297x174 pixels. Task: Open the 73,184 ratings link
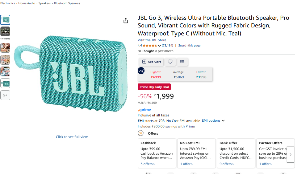pyautogui.click(x=167, y=46)
